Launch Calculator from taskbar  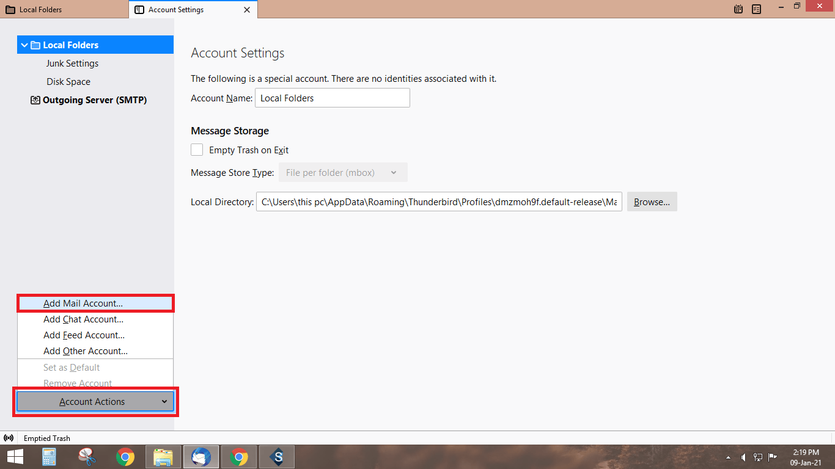[x=49, y=457]
